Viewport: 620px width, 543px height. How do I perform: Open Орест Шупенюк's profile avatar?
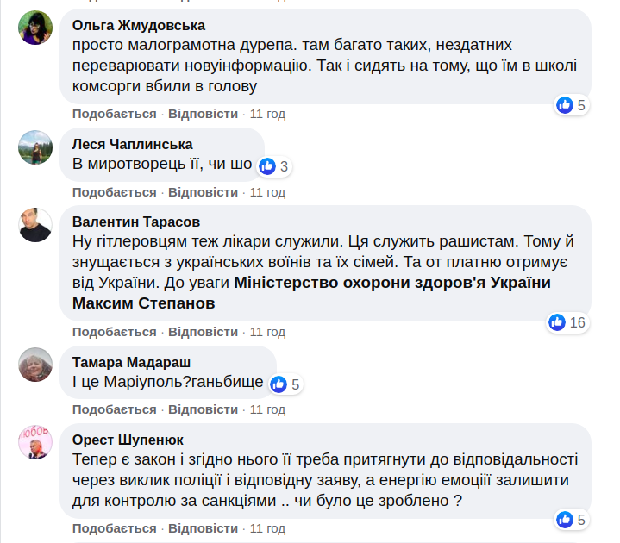35,443
